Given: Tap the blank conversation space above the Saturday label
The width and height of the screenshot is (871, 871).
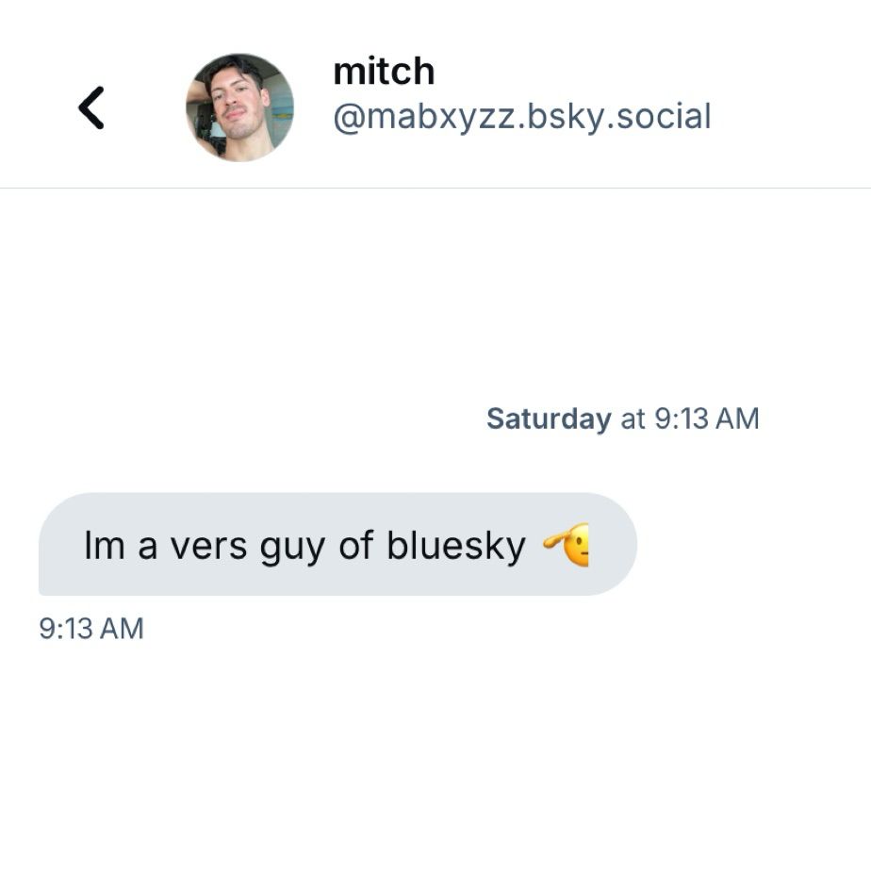Looking at the screenshot, I should click(435, 294).
